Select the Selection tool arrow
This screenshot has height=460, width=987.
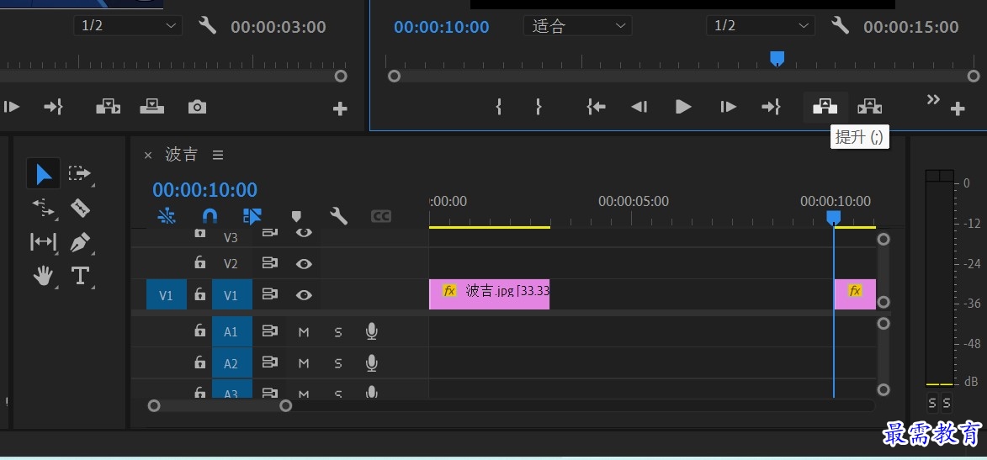click(x=44, y=174)
